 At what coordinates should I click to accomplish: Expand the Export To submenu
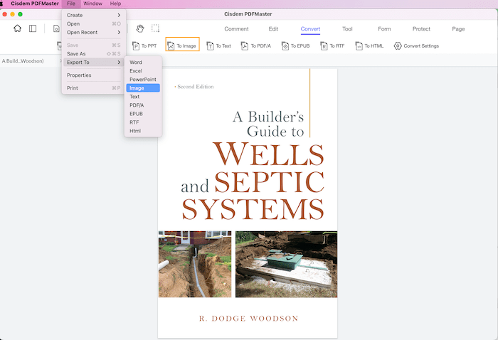click(94, 62)
